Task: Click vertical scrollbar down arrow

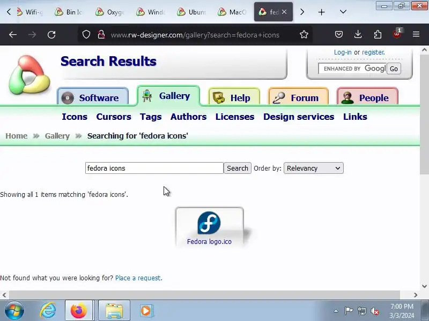Action: (x=424, y=286)
